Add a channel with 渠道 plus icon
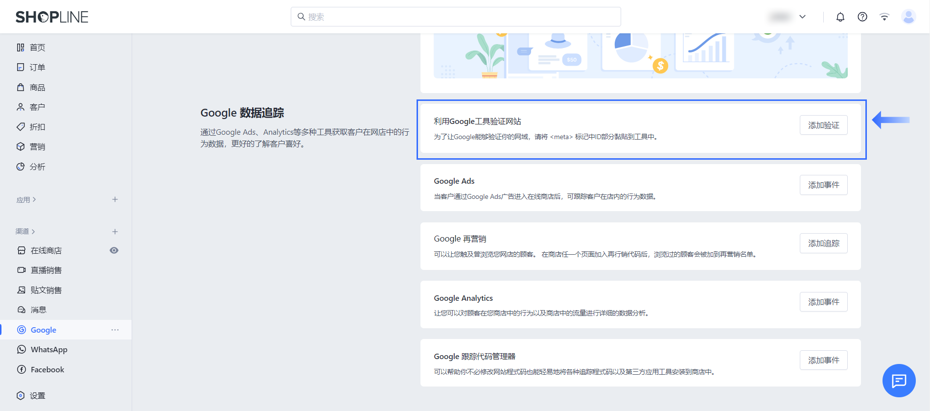Viewport: 930px width, 411px height. [x=115, y=231]
